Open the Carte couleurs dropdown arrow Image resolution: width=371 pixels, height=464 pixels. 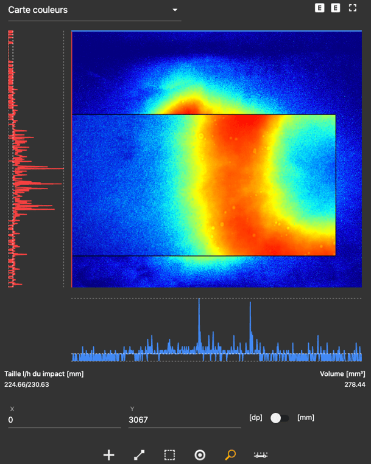click(175, 10)
